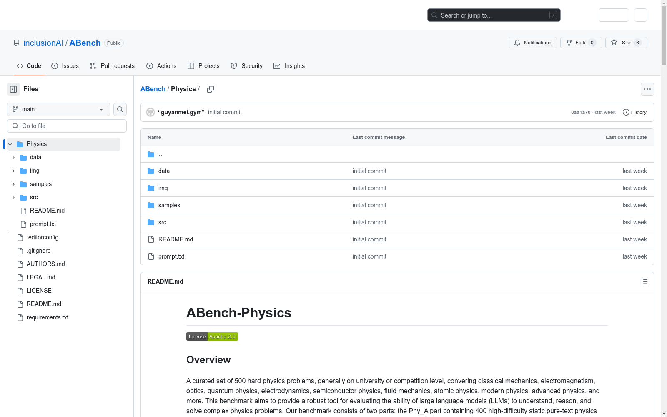Screen dimensions: 667x417
Task: Open the Insights tab
Action: (289, 66)
